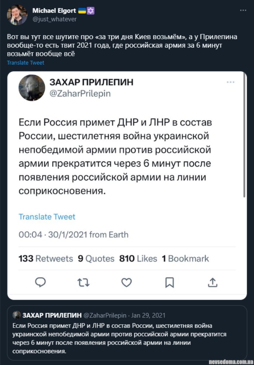The width and height of the screenshot is (254, 365).
Task: Click small avatar in quoted tweet
Action: pyautogui.click(x=17, y=315)
